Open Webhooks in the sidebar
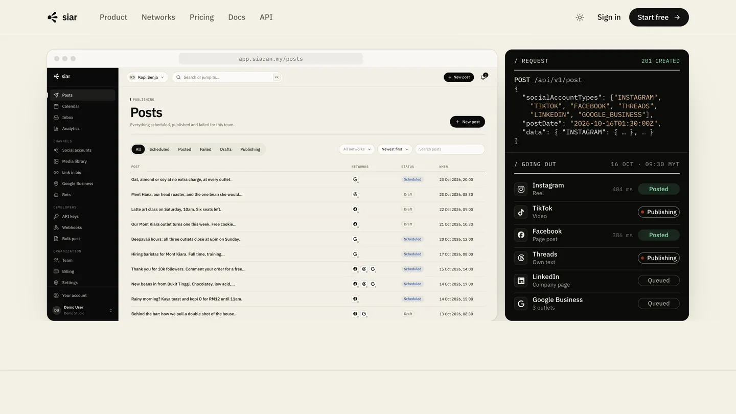 [82, 227]
